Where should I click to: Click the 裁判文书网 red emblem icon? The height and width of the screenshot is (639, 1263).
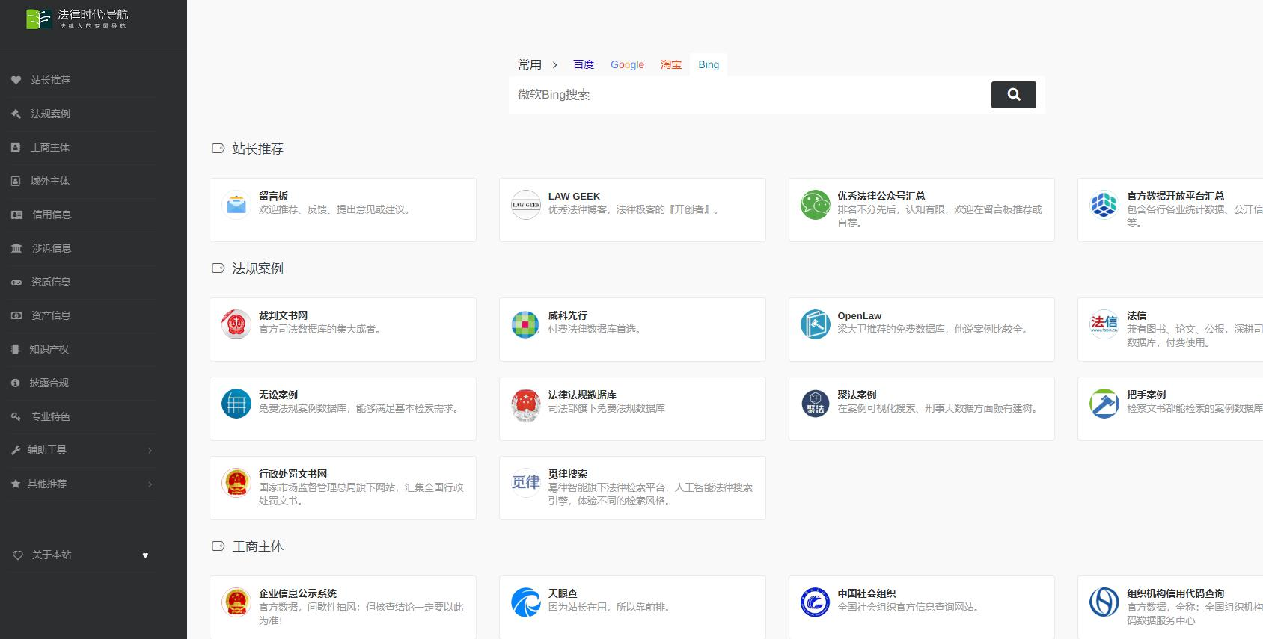pos(236,324)
